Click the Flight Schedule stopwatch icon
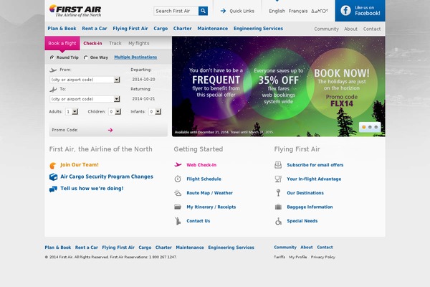The height and width of the screenshot is (287, 430). point(178,179)
